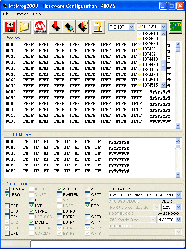The height and width of the screenshot is (249, 186).
Task: Select 18F4455 from the device list
Action: [149, 70]
